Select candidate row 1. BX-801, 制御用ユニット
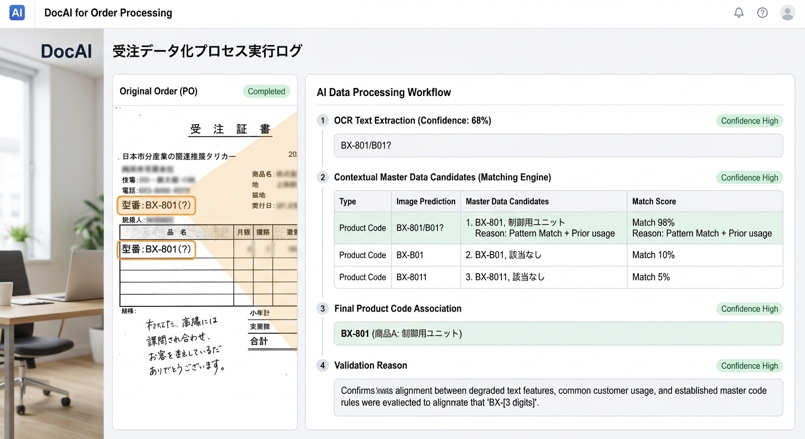This screenshot has width=805, height=439. (558, 228)
